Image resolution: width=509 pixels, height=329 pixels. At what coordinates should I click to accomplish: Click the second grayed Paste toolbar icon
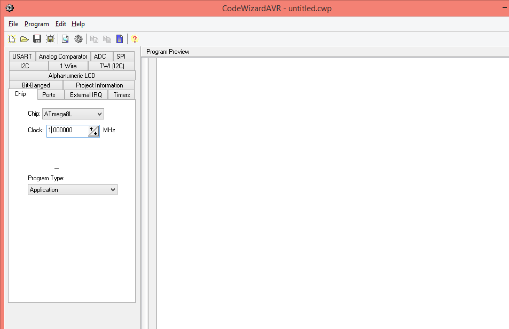(107, 39)
